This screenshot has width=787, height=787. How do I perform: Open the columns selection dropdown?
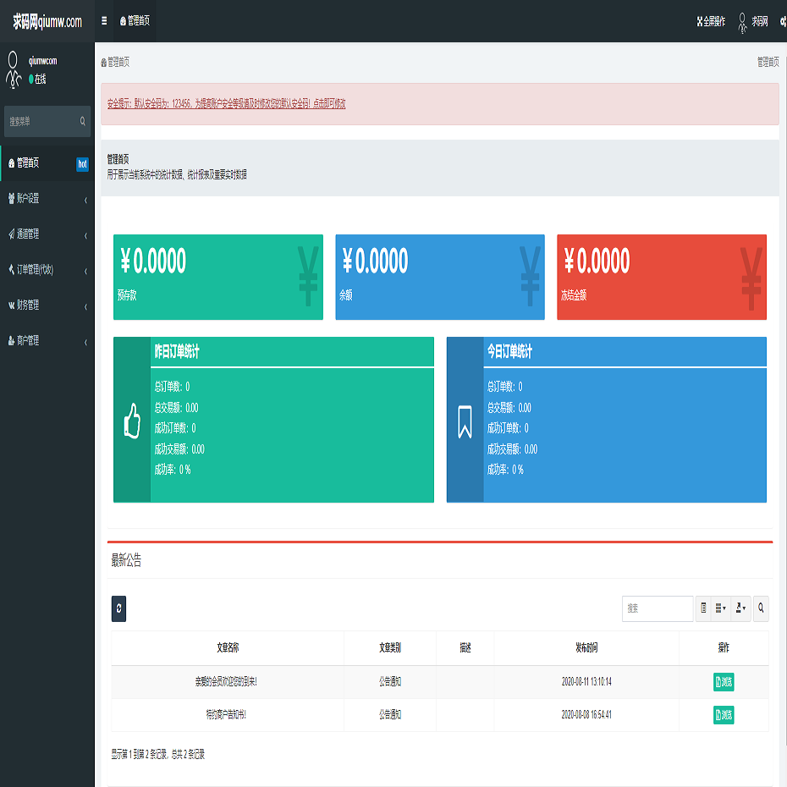click(x=721, y=608)
